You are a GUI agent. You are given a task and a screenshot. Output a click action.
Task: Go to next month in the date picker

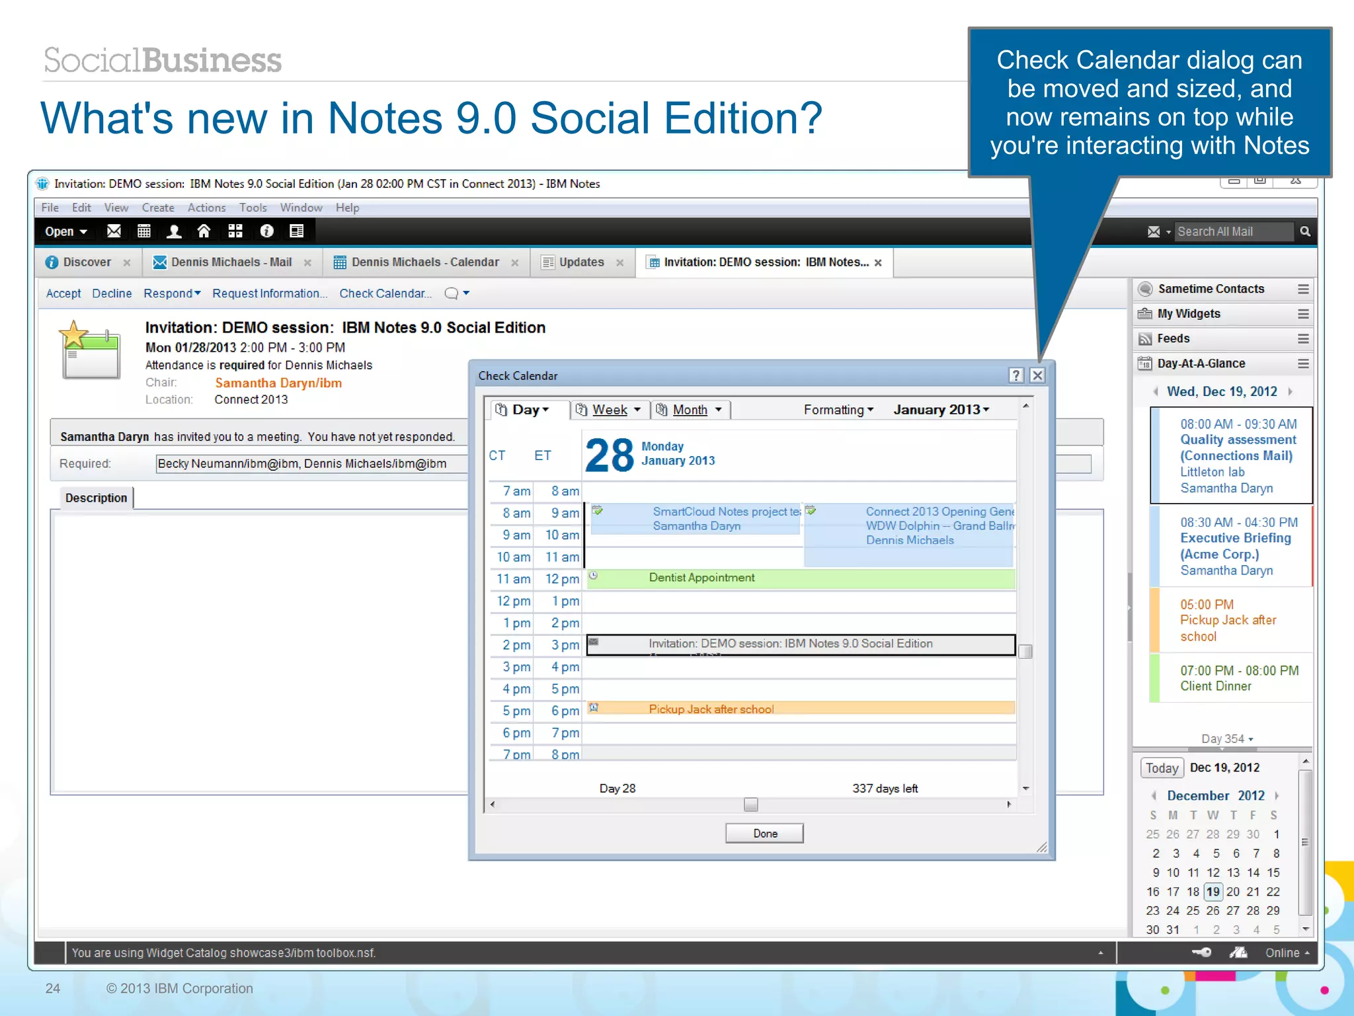point(1277,796)
